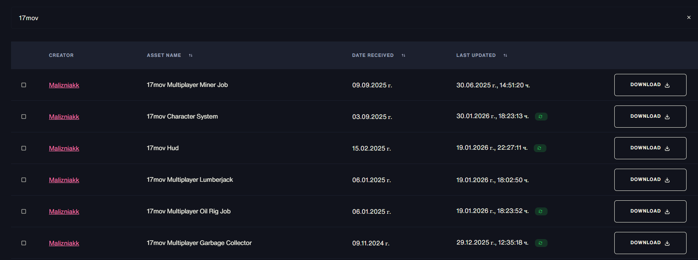Screen dimensions: 698x260
Task: Select the text 17mov Multiplayer Oil Rig Job
Action: (189, 211)
